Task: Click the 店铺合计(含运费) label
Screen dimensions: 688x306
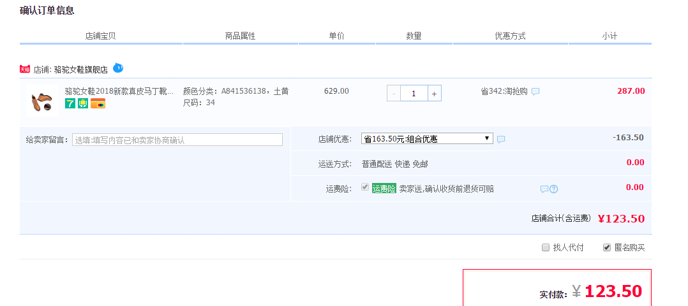Action: coord(561,218)
